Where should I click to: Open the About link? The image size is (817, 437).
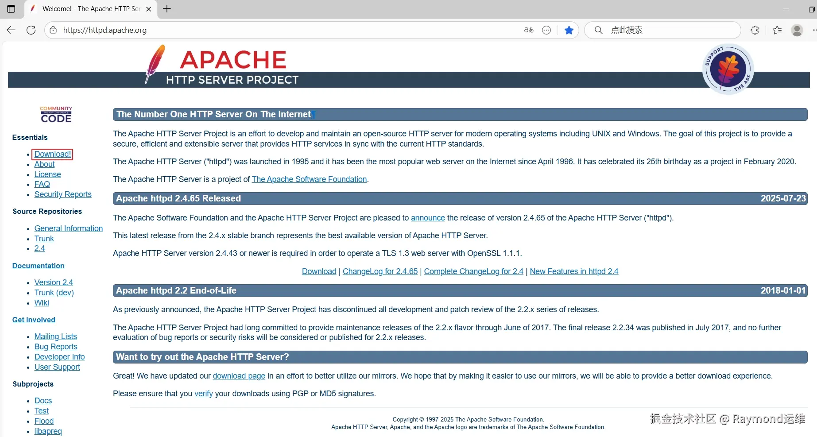click(44, 164)
